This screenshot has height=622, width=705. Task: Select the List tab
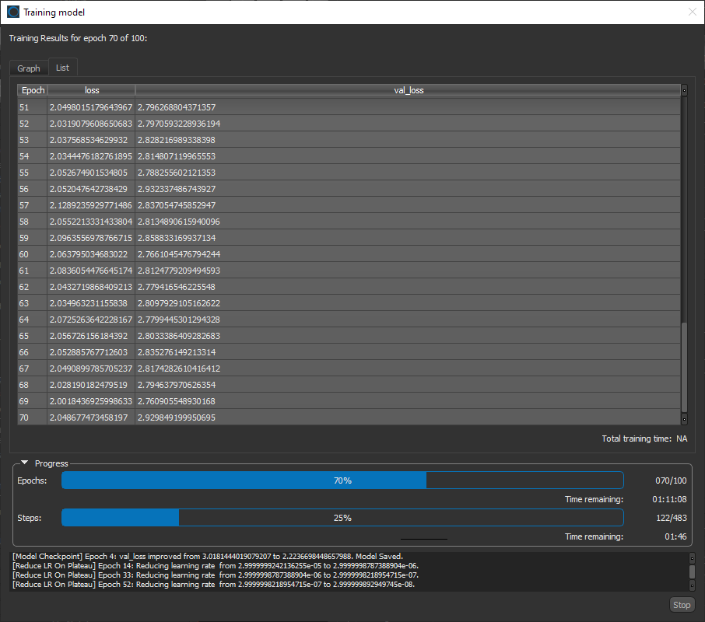pyautogui.click(x=62, y=68)
